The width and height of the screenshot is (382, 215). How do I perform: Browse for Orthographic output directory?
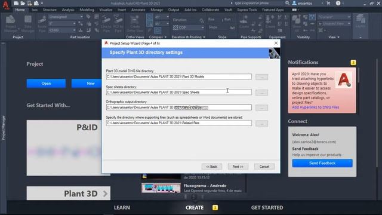(262, 107)
